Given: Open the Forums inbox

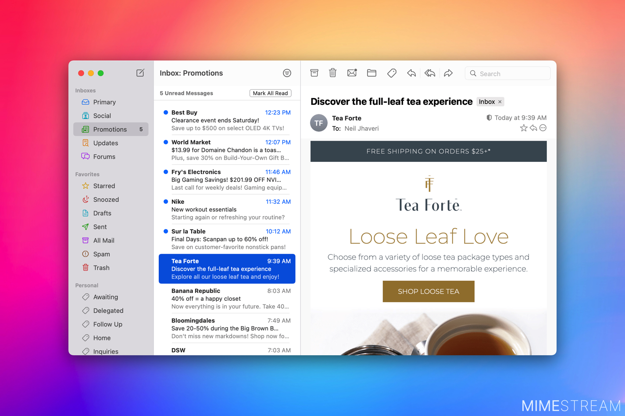Looking at the screenshot, I should click(x=111, y=157).
